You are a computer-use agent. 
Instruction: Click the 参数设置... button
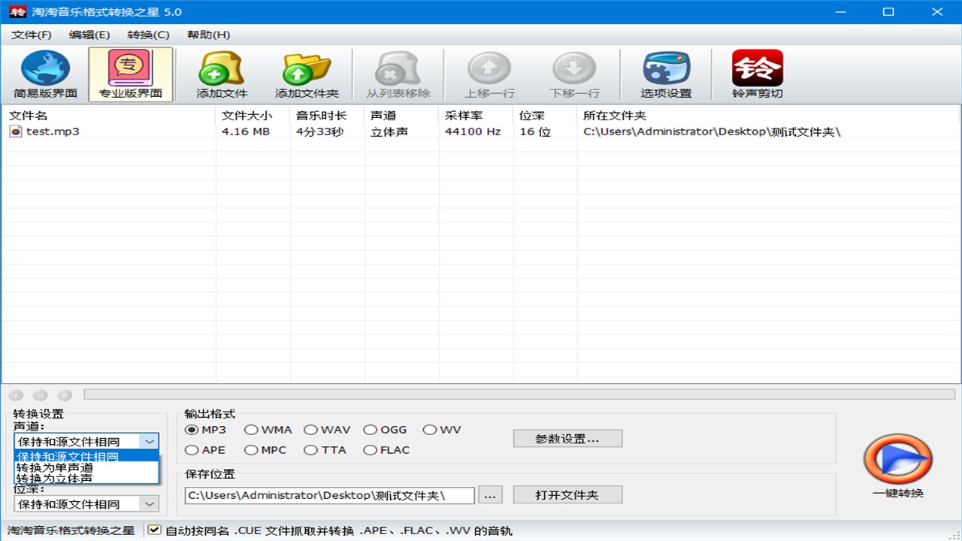click(567, 439)
